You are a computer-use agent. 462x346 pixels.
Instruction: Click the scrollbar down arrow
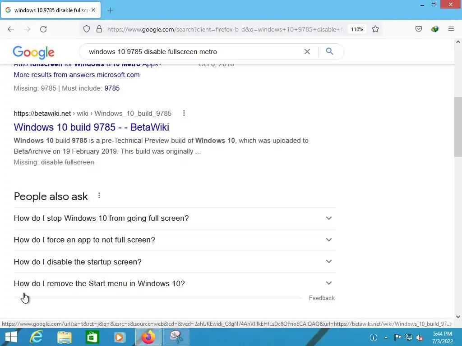pyautogui.click(x=458, y=317)
